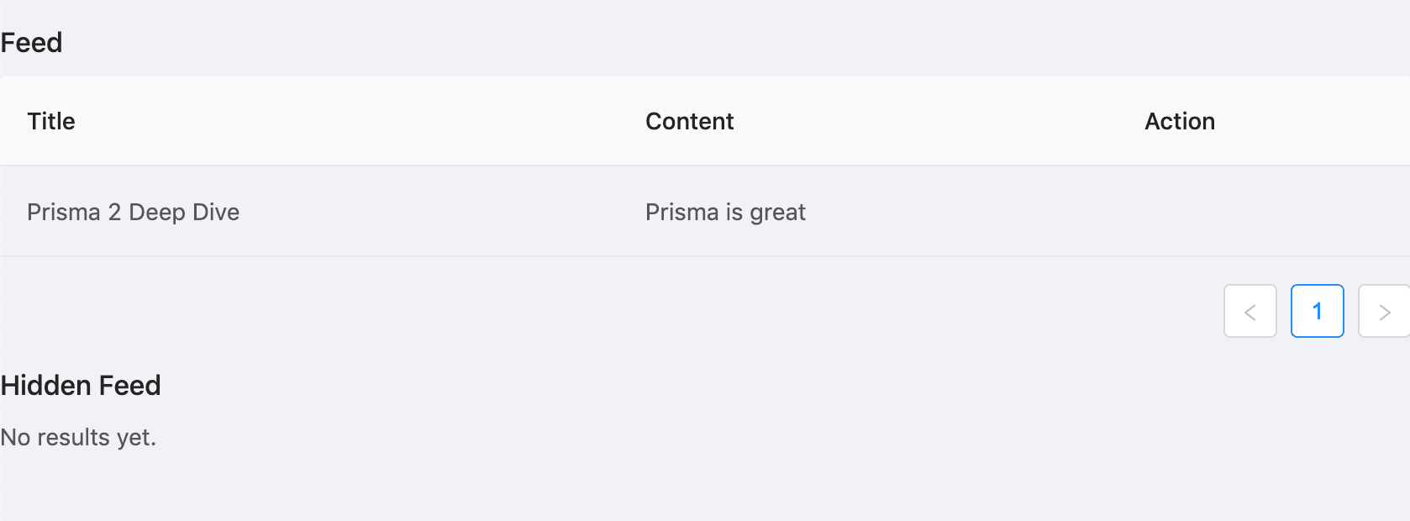This screenshot has height=521, width=1410.
Task: Sort by the Content column header
Action: coord(689,121)
